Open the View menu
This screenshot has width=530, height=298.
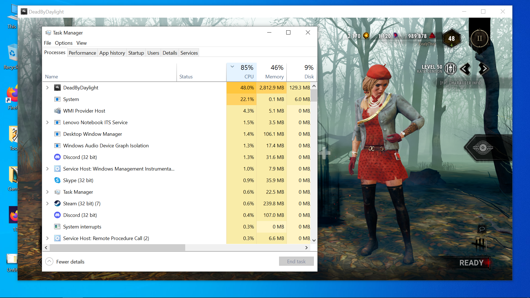point(81,43)
